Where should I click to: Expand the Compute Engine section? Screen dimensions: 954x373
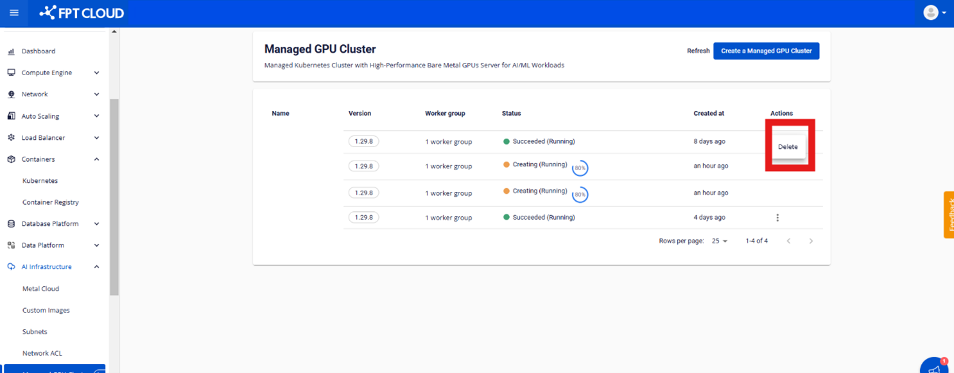click(96, 73)
